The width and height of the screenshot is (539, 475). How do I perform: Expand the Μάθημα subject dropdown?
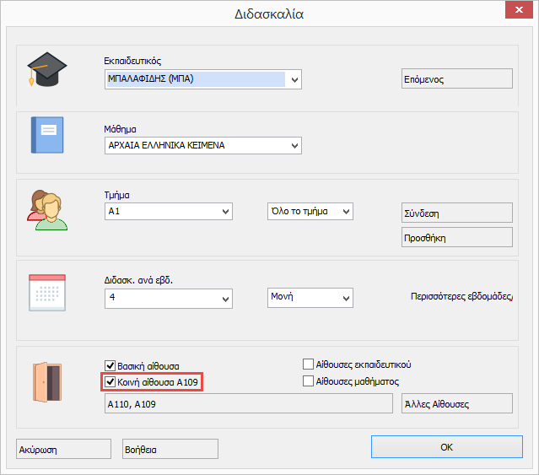(x=294, y=146)
